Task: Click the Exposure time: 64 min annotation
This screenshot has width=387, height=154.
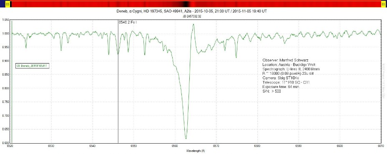Action: (281, 87)
